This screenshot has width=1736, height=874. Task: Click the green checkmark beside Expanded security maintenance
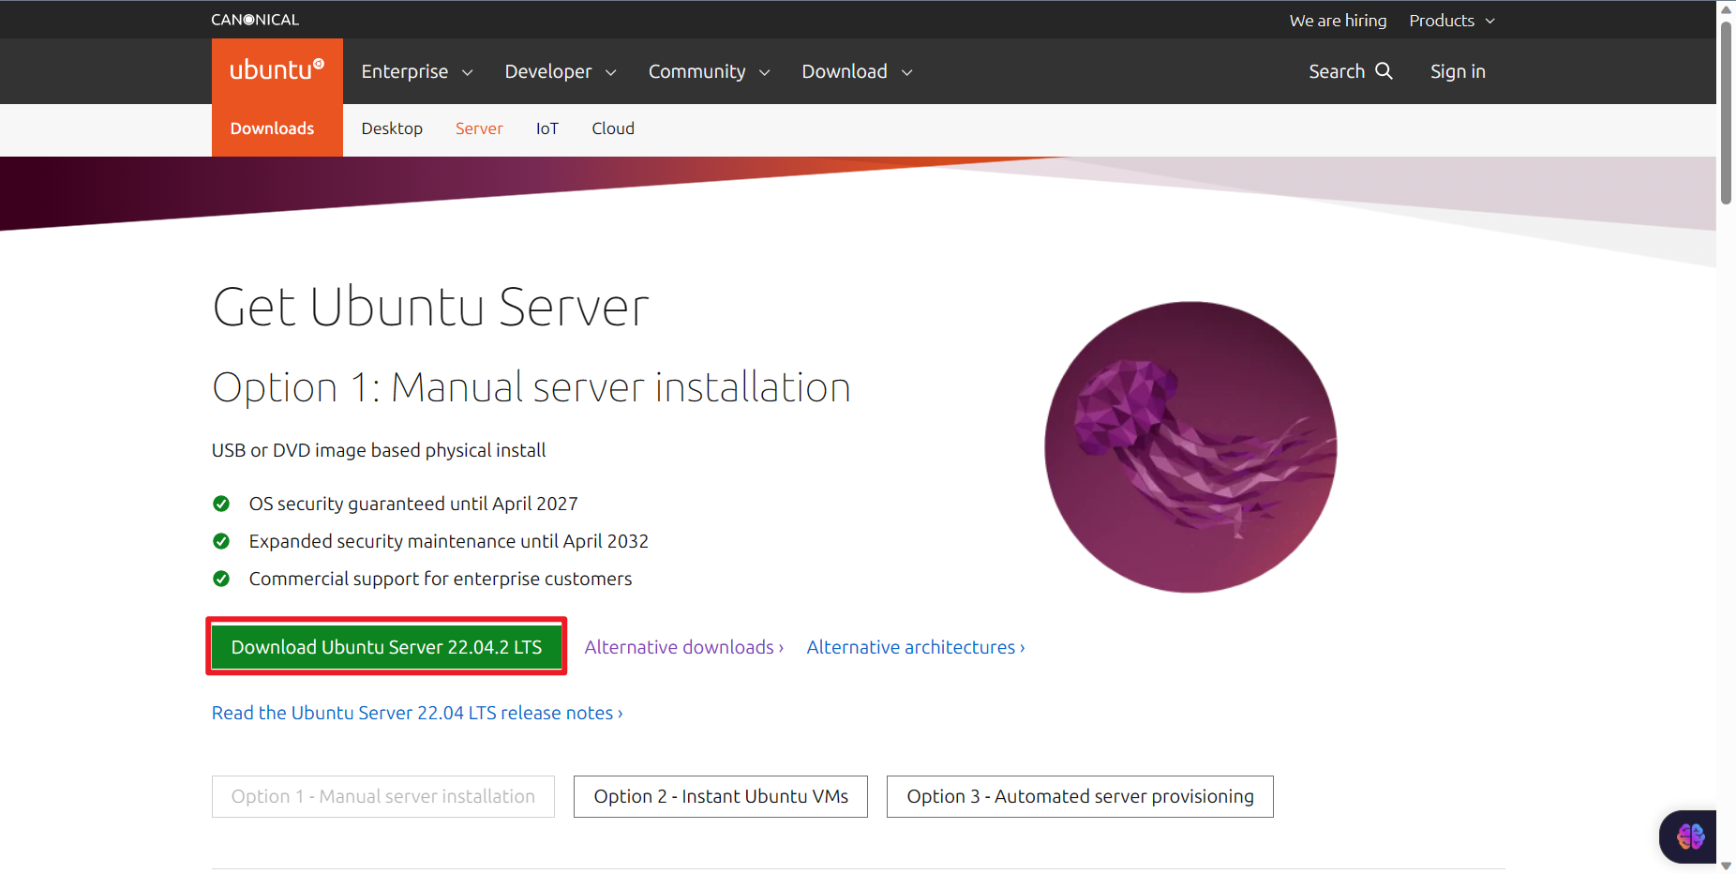(221, 541)
